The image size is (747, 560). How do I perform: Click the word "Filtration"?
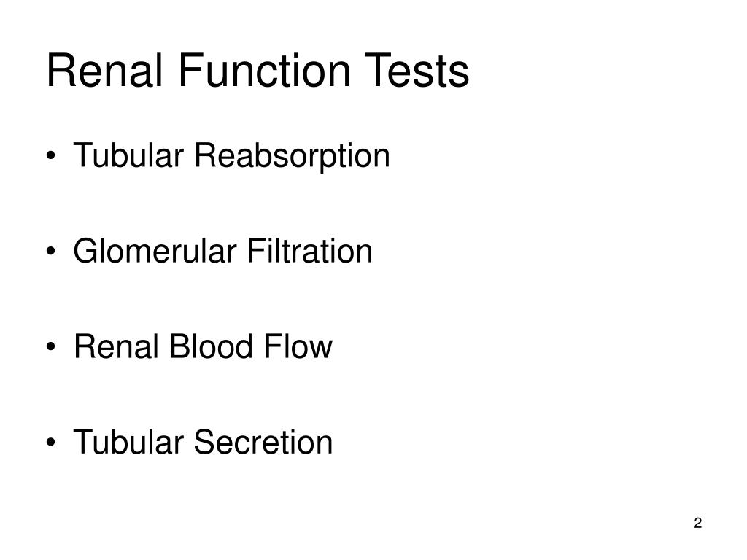click(309, 251)
